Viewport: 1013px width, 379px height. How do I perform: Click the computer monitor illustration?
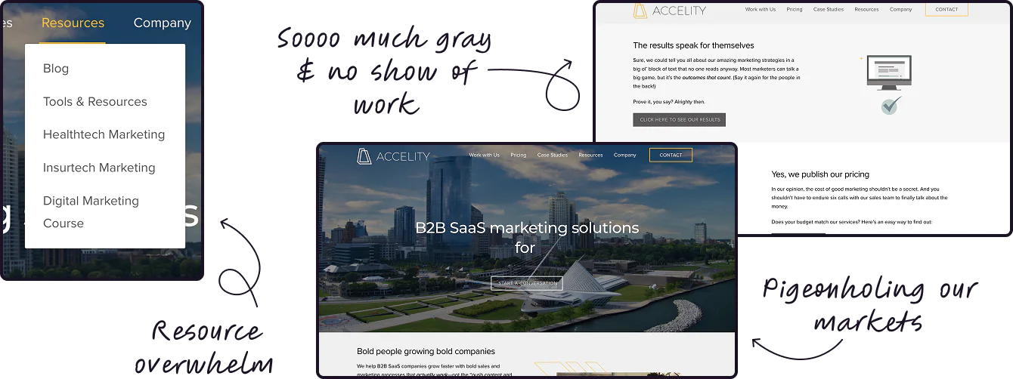pos(888,73)
